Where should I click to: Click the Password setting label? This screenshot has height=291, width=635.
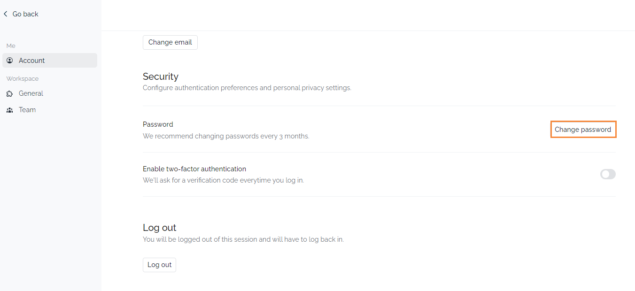pos(158,124)
